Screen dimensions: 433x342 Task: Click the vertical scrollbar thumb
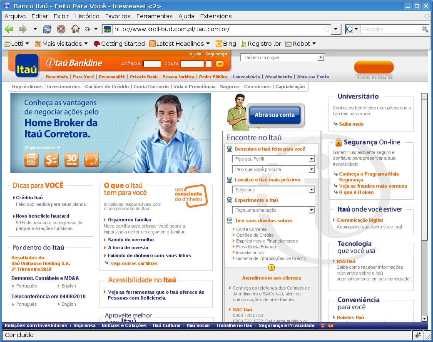424,170
